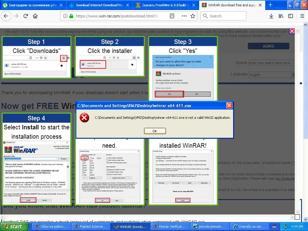
Task: Select the WinRAR download free tab
Action: [232, 5]
